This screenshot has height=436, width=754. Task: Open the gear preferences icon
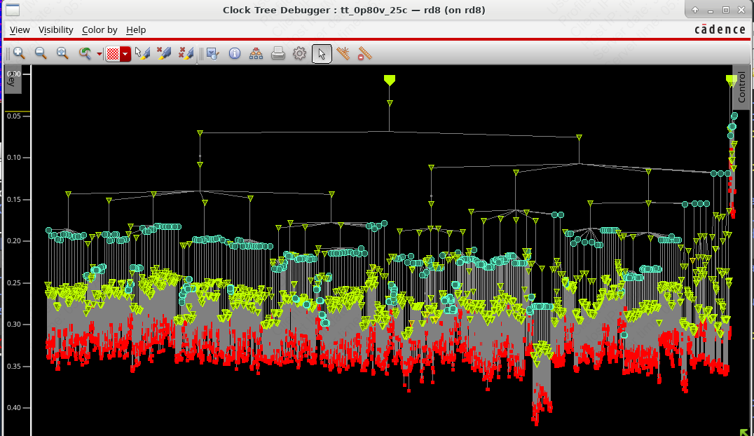coord(300,53)
